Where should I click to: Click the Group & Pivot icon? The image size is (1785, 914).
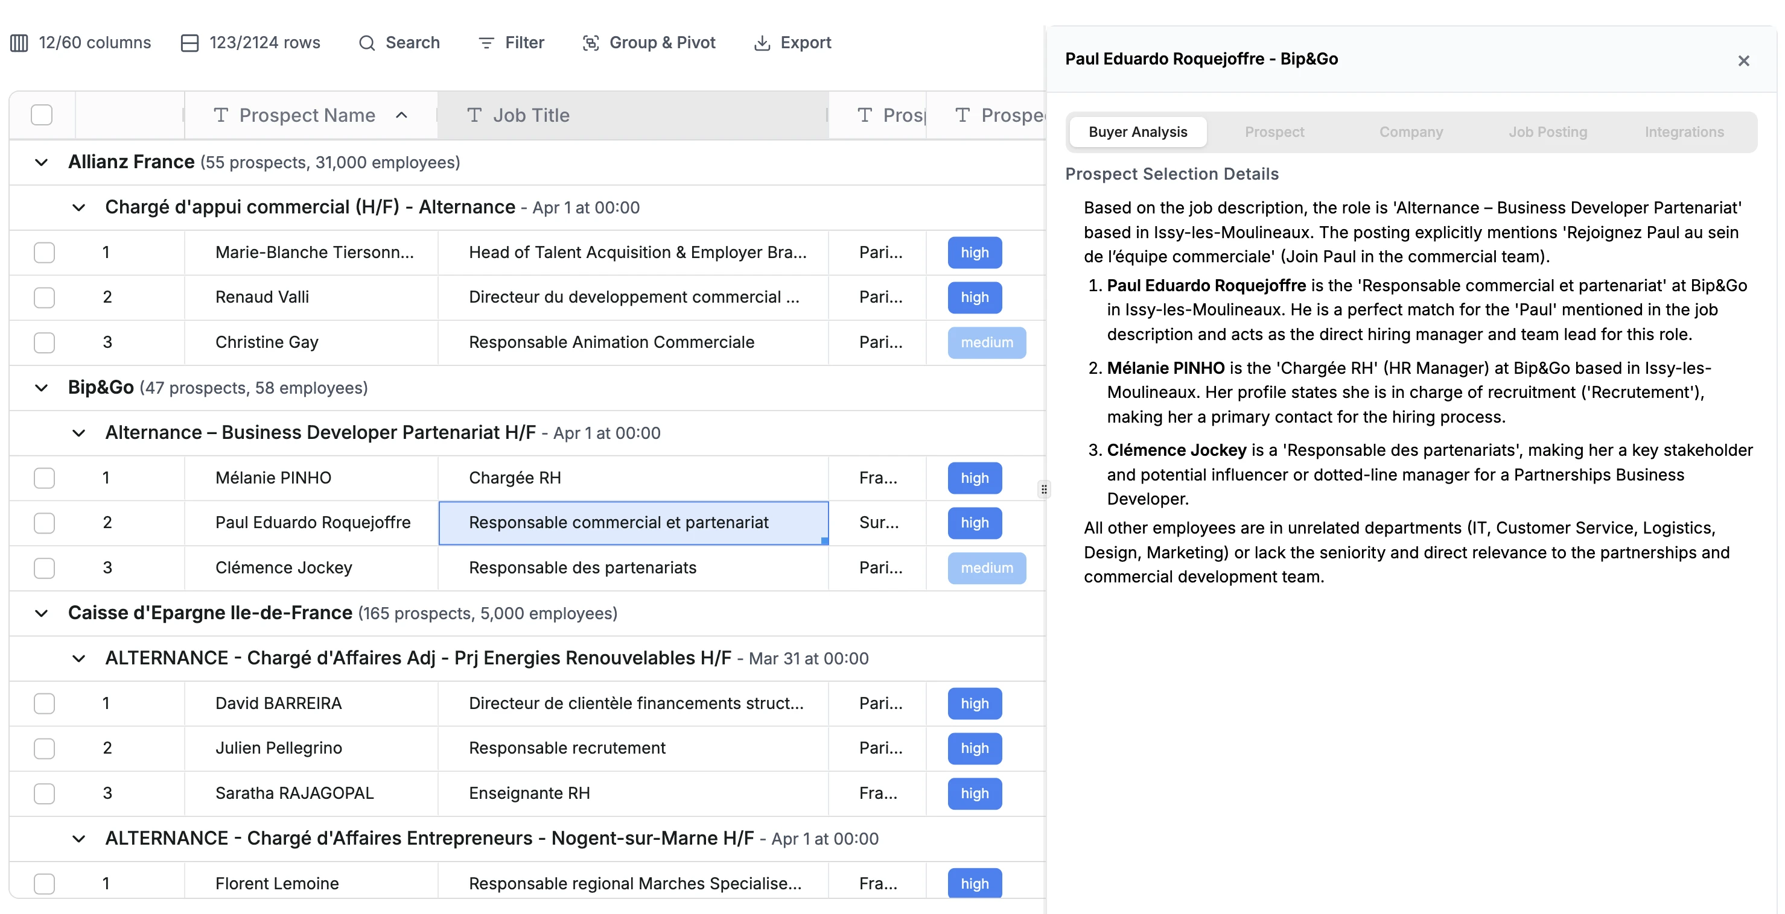point(590,43)
